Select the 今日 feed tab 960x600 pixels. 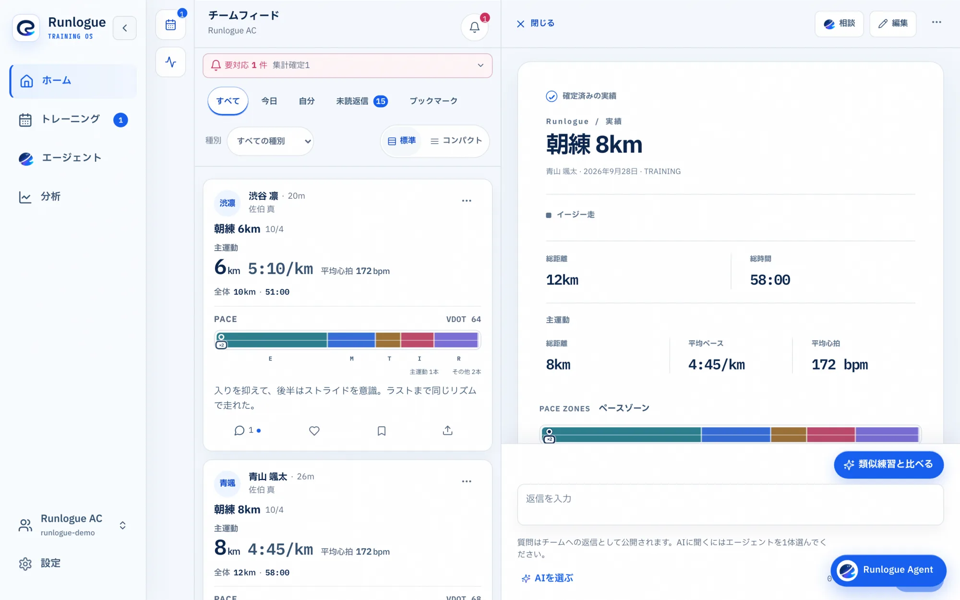tap(269, 101)
